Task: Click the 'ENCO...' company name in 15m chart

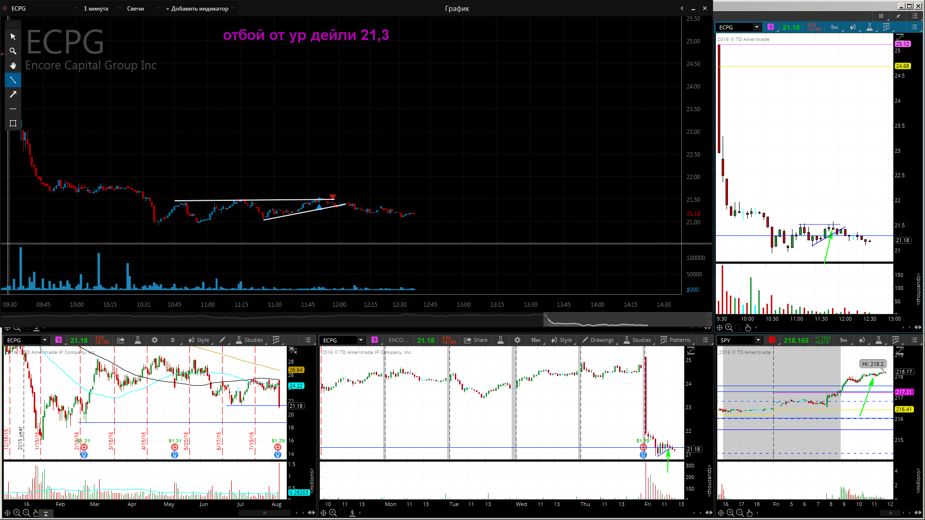Action: point(398,340)
